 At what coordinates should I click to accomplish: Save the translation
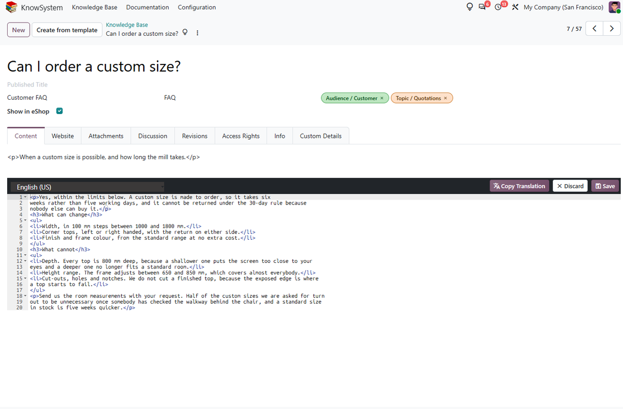click(605, 186)
